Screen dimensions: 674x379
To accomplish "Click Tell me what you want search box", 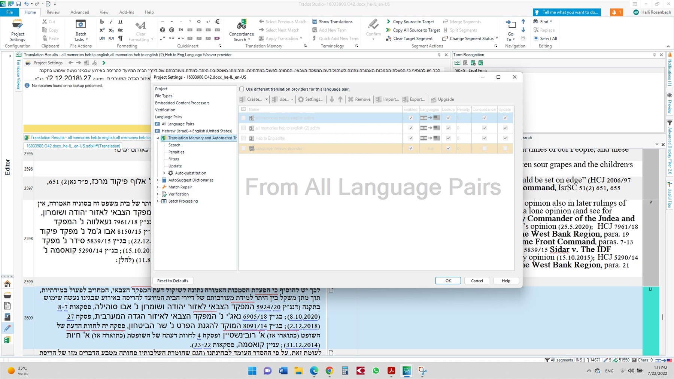I will 567,12.
